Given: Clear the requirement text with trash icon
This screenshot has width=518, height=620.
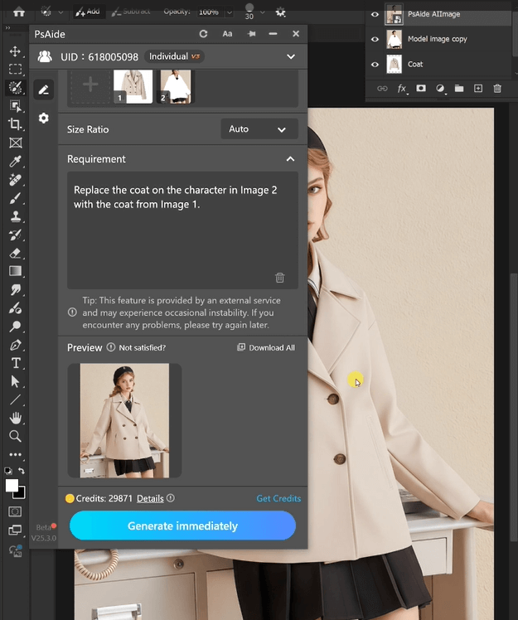Looking at the screenshot, I should pyautogui.click(x=279, y=278).
